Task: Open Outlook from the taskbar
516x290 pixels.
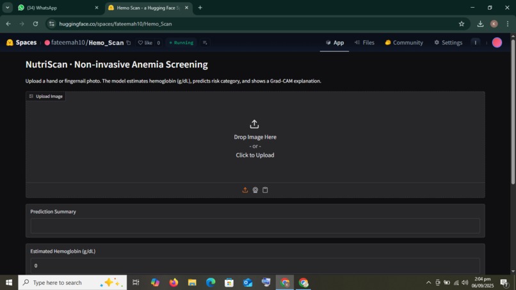Action: 248,282
